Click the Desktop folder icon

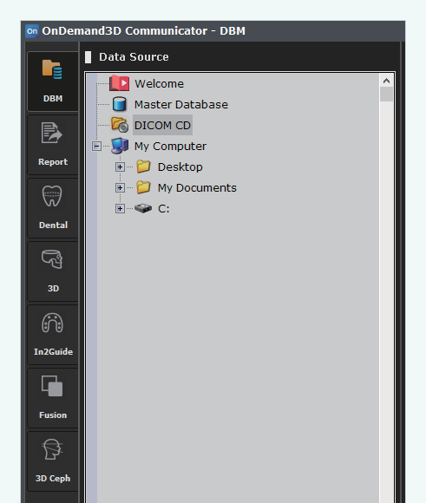click(x=143, y=167)
